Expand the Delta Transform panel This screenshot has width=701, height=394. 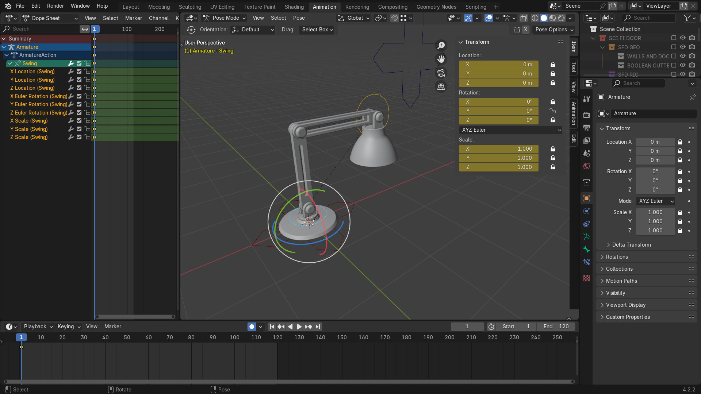tap(631, 245)
